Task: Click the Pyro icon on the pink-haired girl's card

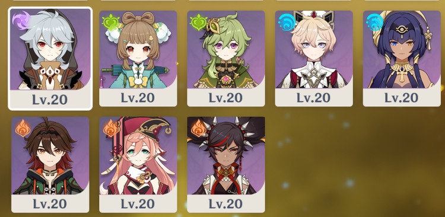Action: [x=111, y=127]
